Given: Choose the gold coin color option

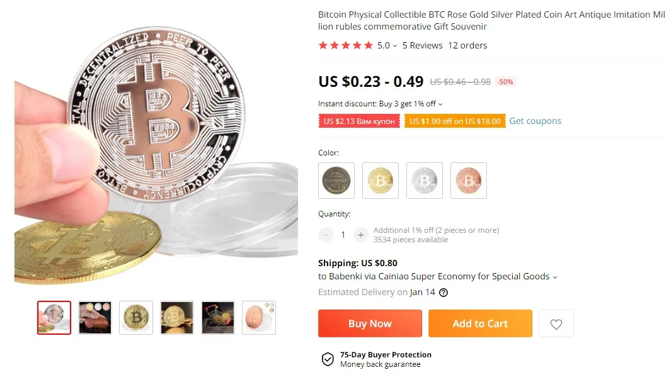Looking at the screenshot, I should point(380,181).
